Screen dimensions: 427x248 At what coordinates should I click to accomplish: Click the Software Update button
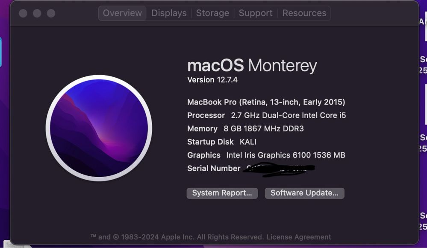pyautogui.click(x=304, y=193)
